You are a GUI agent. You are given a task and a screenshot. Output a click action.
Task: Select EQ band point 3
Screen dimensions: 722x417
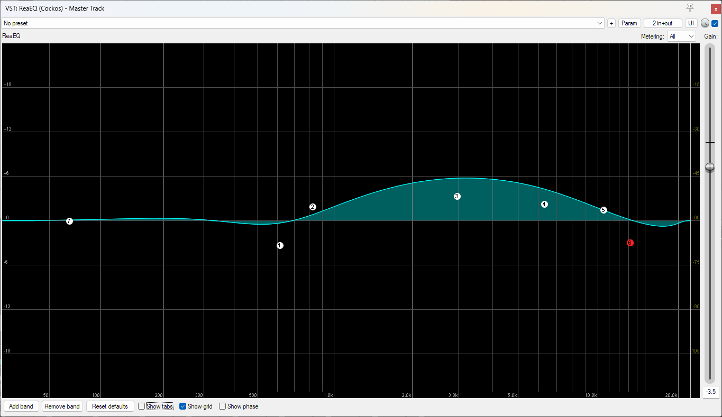point(457,196)
